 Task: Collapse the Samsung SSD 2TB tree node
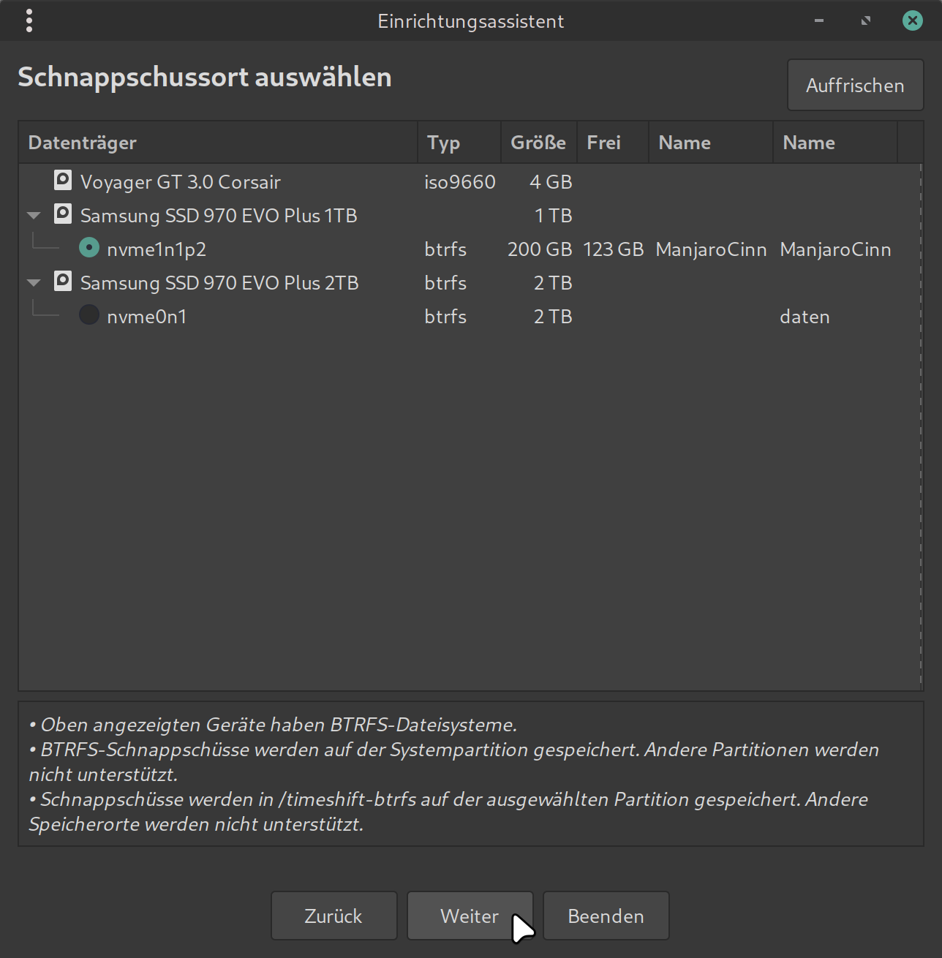pyautogui.click(x=34, y=283)
